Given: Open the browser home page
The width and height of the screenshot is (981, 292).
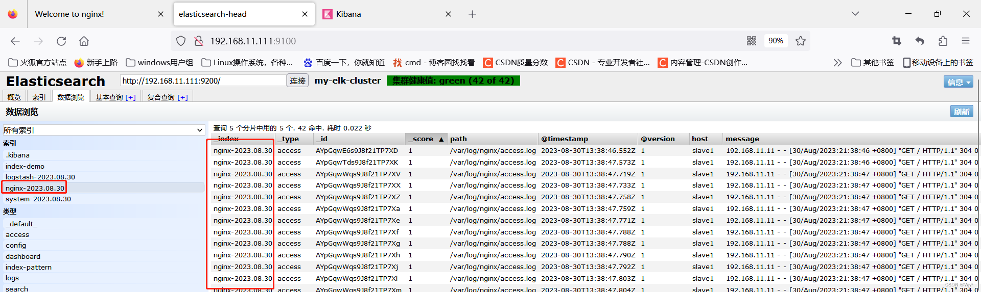Looking at the screenshot, I should pyautogui.click(x=84, y=41).
